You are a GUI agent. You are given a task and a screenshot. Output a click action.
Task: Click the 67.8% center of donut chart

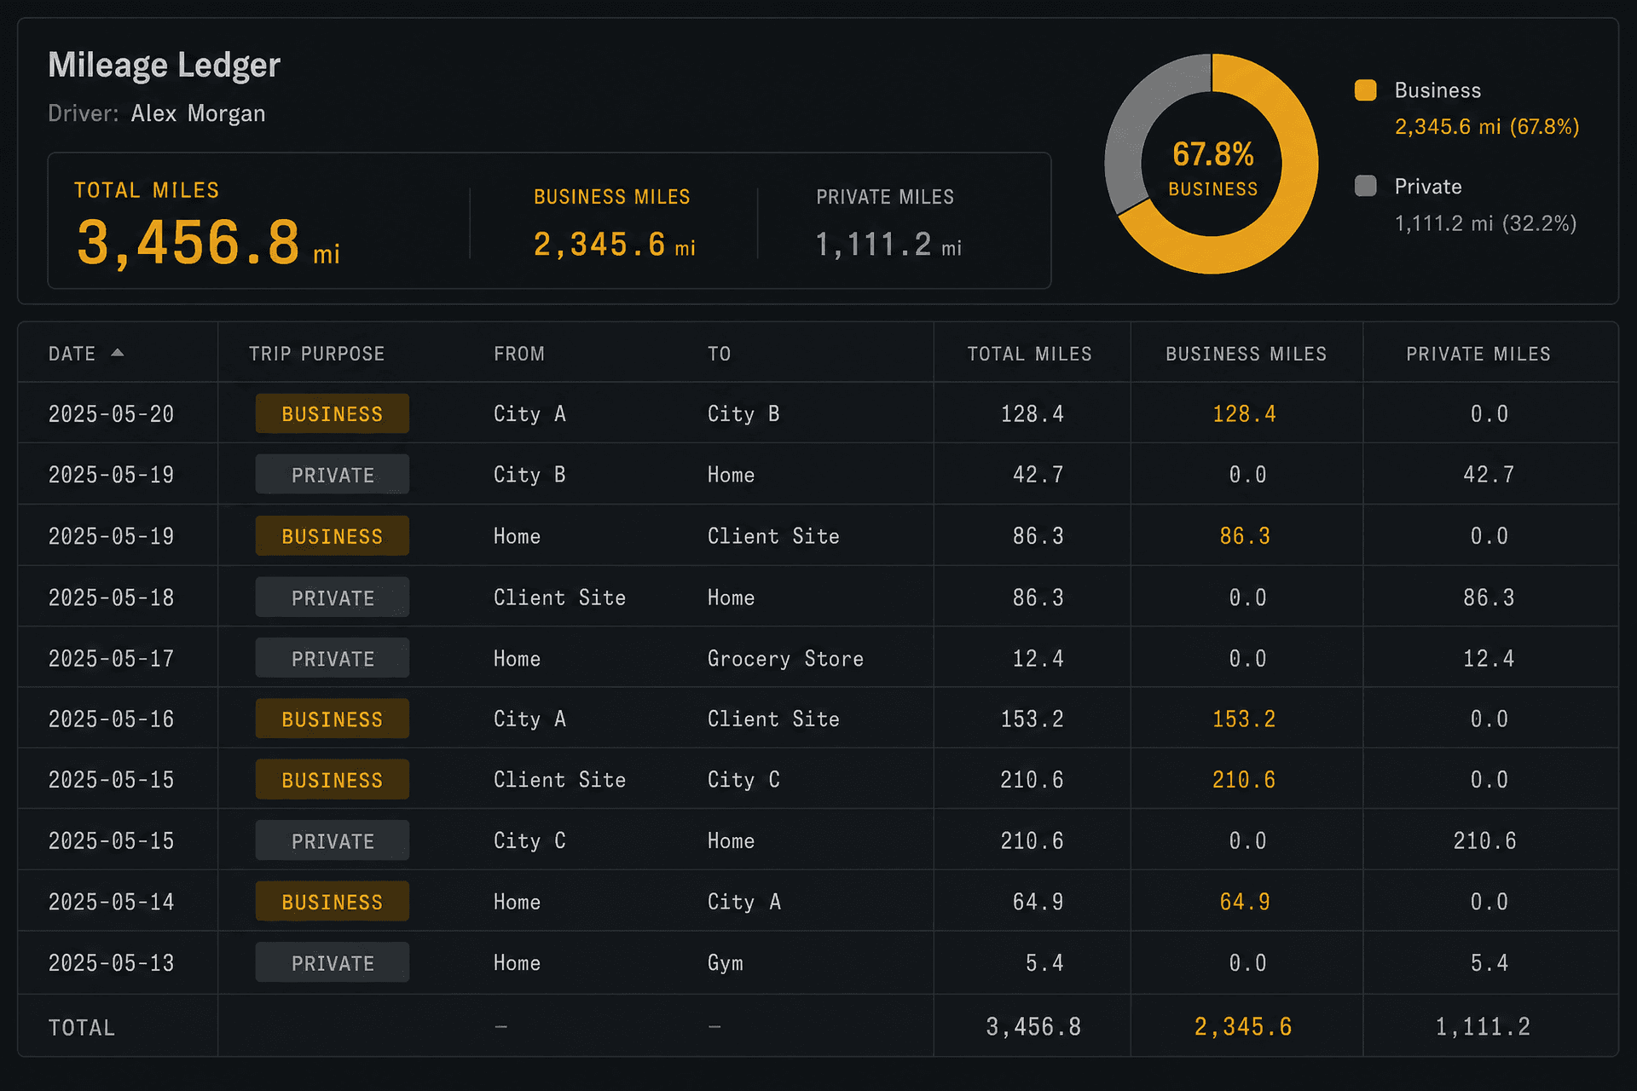pyautogui.click(x=1212, y=154)
